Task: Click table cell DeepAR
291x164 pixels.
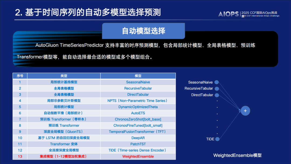Action: [x=138, y=138]
